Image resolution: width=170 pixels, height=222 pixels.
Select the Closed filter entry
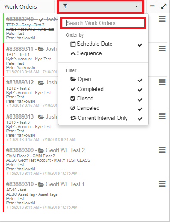[103, 99]
